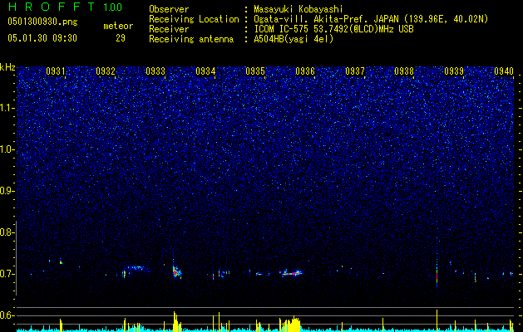Select the file name 0501300930.png
This screenshot has height=332, width=523.
pos(42,22)
